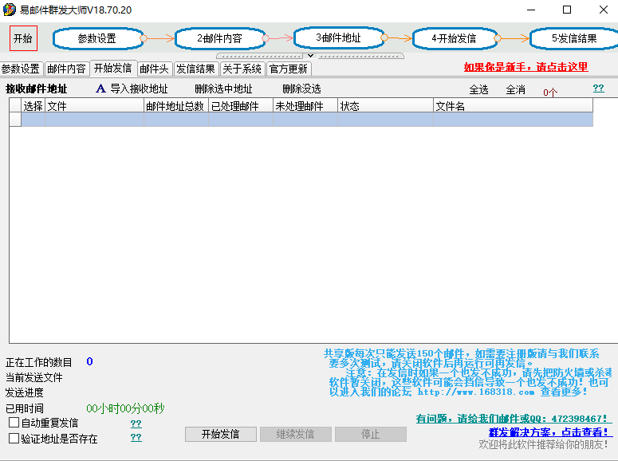
Task: Click the 删除选中地址 action
Action: click(223, 89)
